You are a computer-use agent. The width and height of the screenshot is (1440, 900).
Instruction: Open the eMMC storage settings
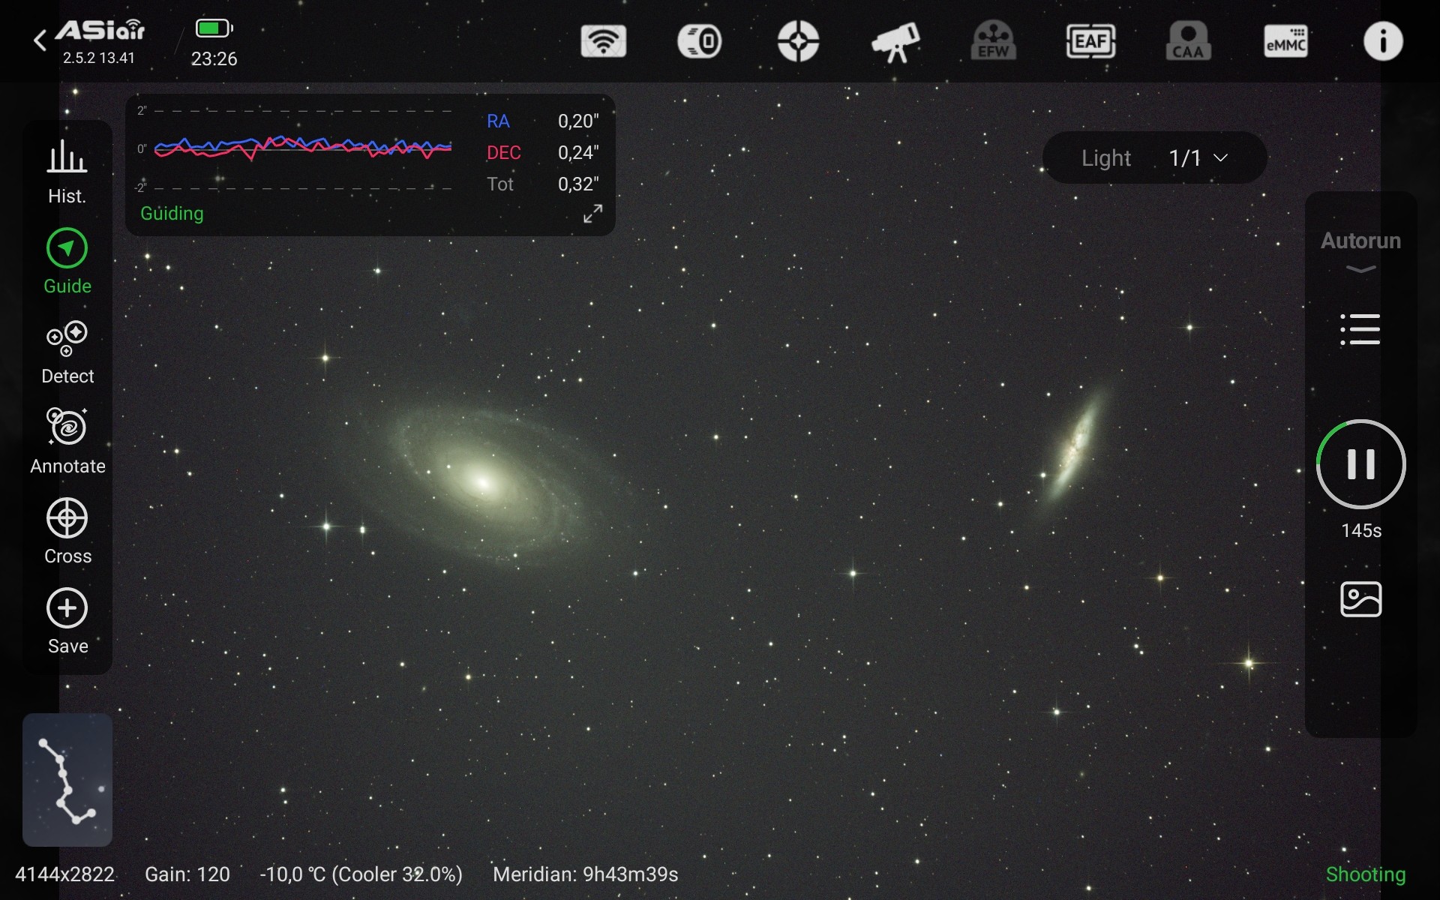pos(1285,41)
